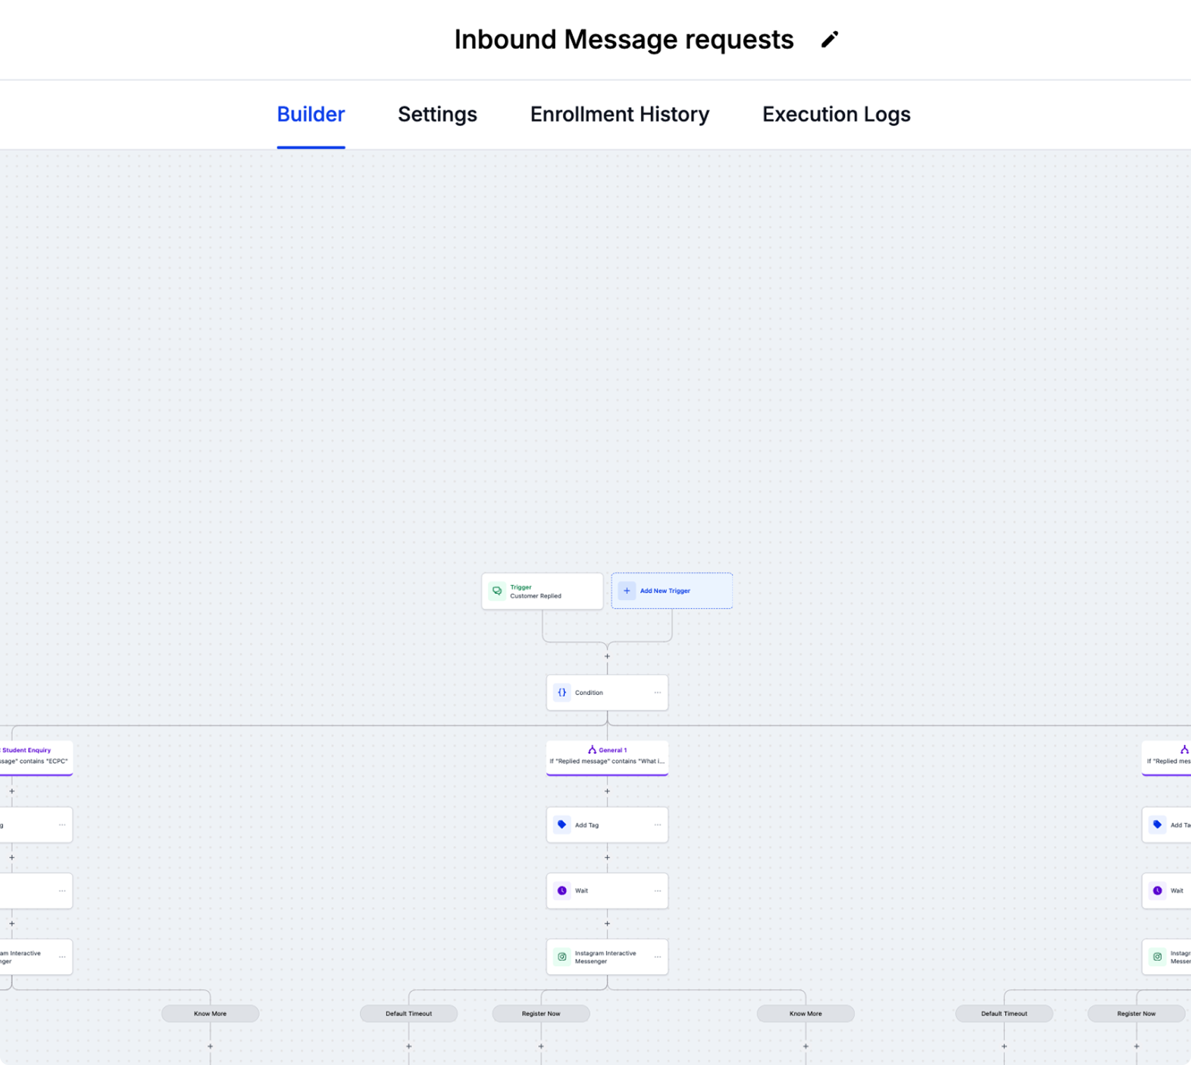Select the Customer Replied trigger node
The image size is (1191, 1065).
[x=542, y=591]
